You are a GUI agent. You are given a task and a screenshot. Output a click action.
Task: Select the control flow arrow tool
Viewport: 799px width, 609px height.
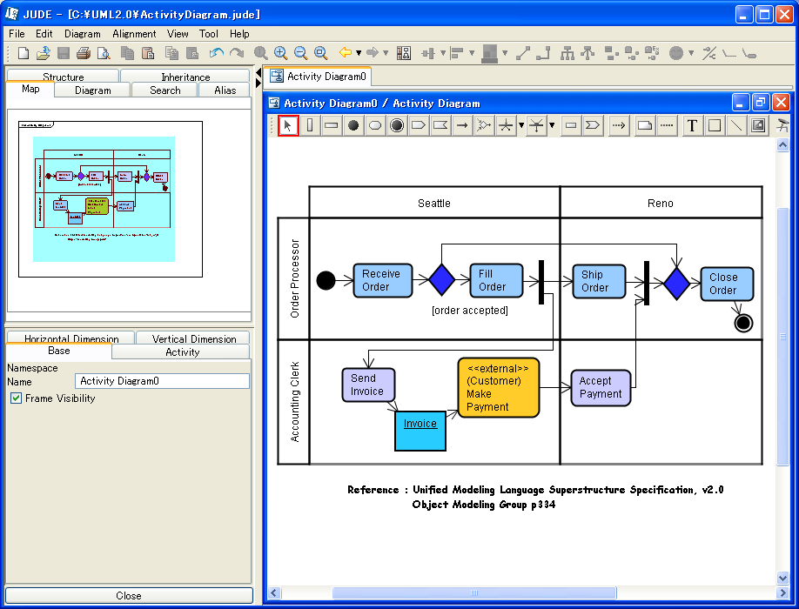tap(462, 125)
